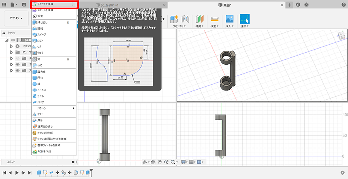Open a new design tab with plus button
This screenshot has width=348, height=179.
(290, 5)
